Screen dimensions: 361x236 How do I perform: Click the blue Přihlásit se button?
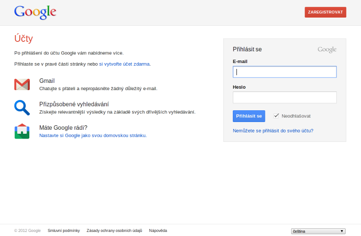(249, 116)
